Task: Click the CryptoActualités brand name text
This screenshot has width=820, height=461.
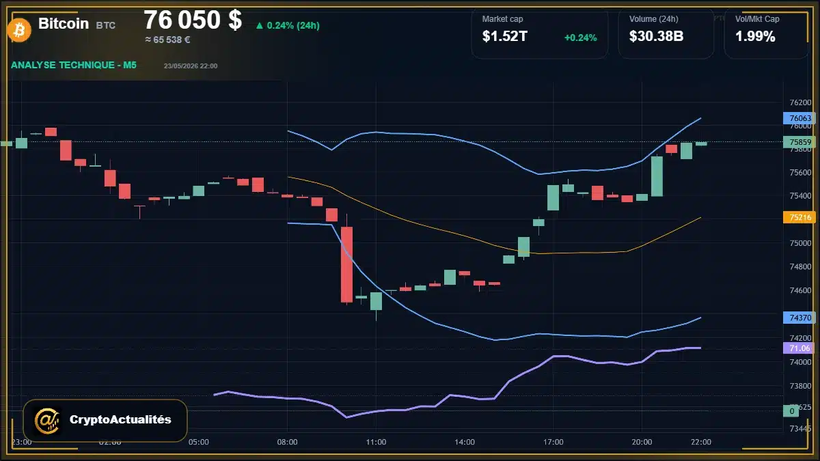Action: (x=120, y=420)
